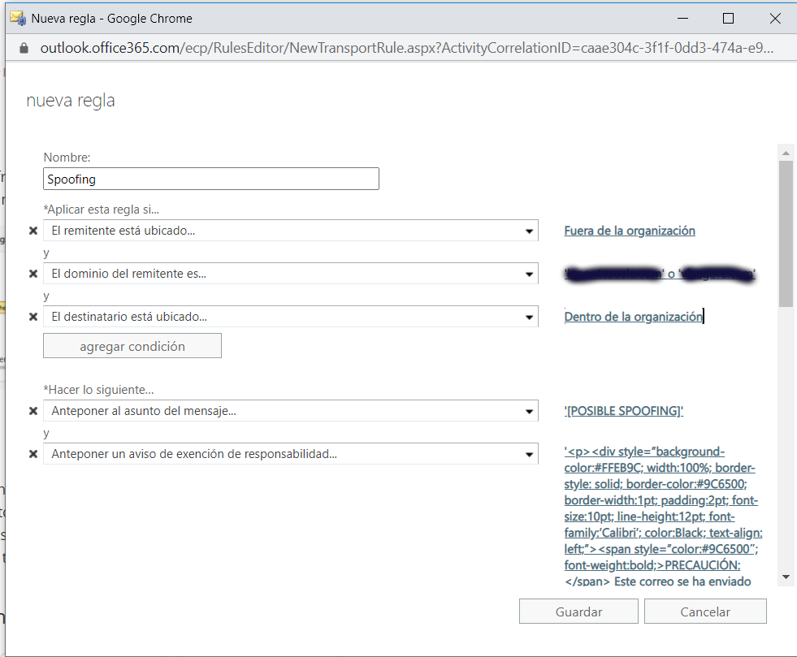Expand 'Anteponer al asunto del mensaje' dropdown
The width and height of the screenshot is (797, 657).
click(529, 411)
